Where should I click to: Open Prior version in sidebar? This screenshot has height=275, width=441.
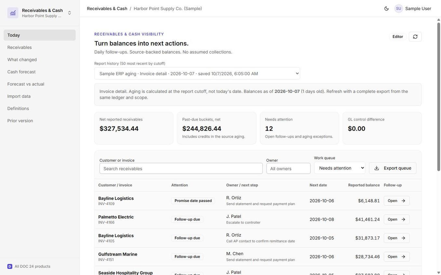[40, 121]
